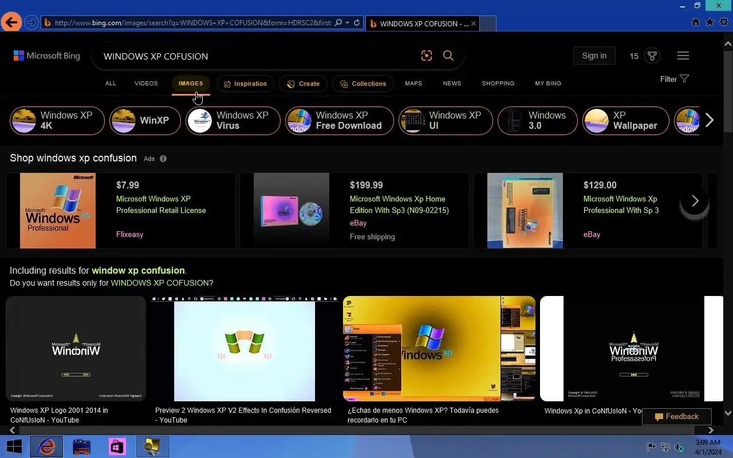
Task: Click the Microsoft Bing logo
Action: tap(47, 56)
